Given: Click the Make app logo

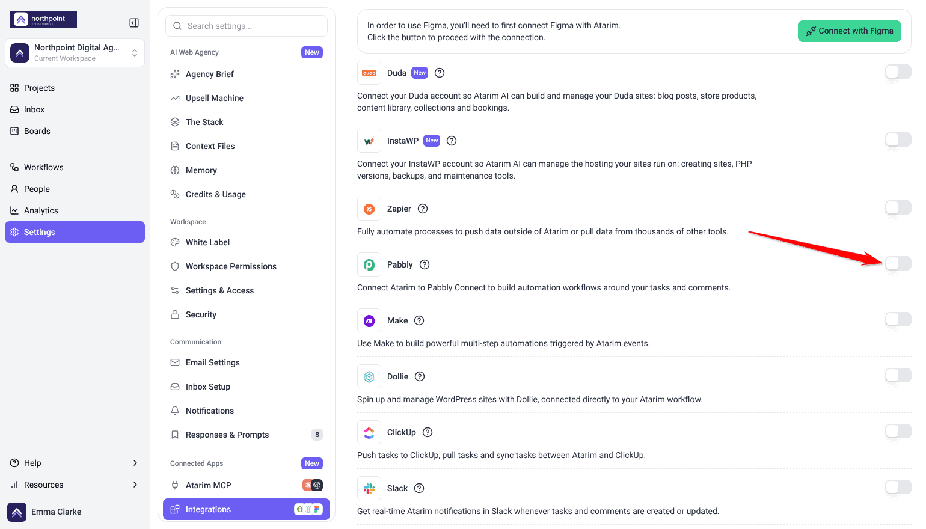Looking at the screenshot, I should (369, 320).
